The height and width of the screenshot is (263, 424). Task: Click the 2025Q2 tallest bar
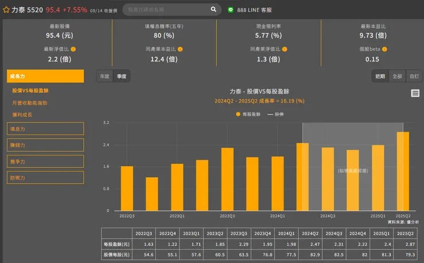pyautogui.click(x=403, y=171)
